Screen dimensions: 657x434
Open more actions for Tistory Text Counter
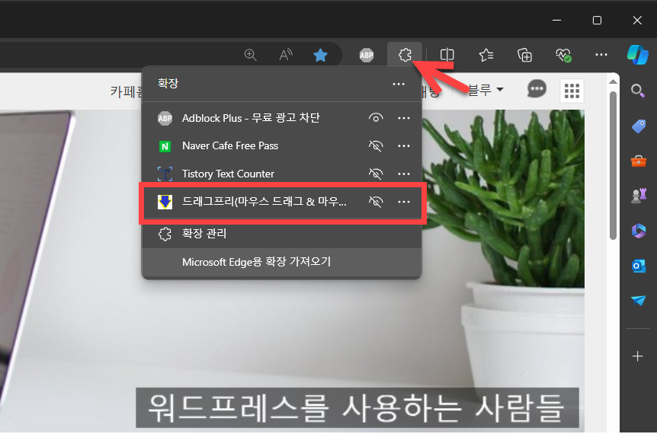click(404, 174)
